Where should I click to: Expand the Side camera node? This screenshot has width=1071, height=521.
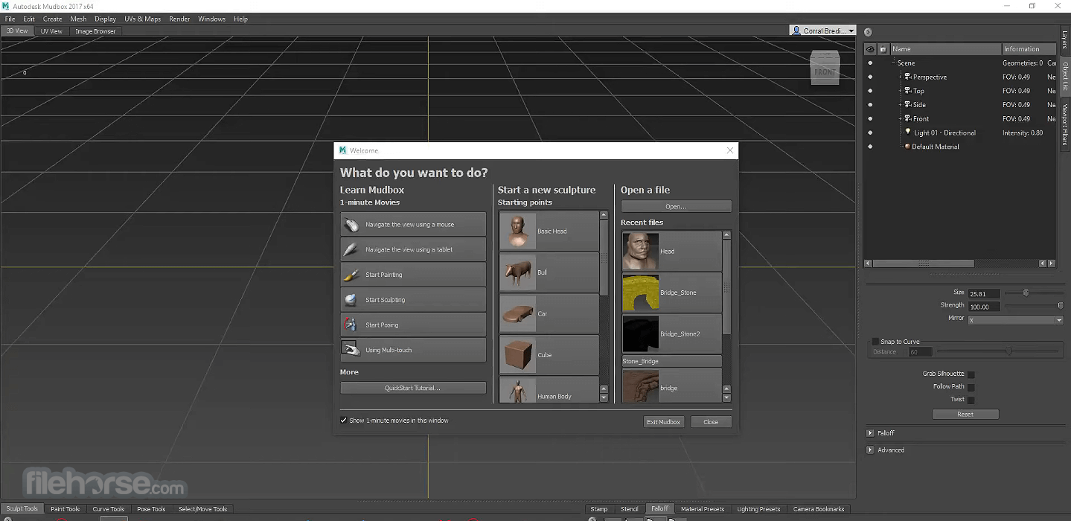901,105
